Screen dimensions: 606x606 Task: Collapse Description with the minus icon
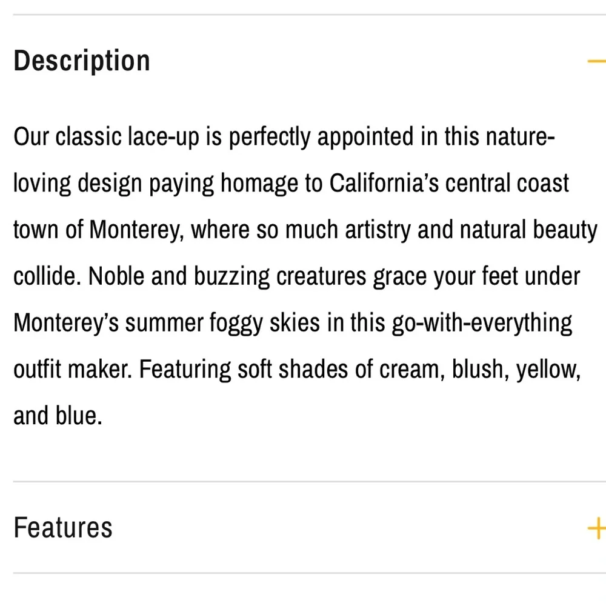(x=597, y=61)
